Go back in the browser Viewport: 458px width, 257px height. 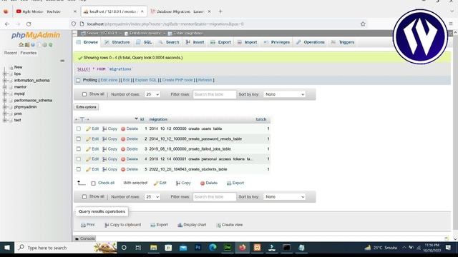tap(7, 24)
